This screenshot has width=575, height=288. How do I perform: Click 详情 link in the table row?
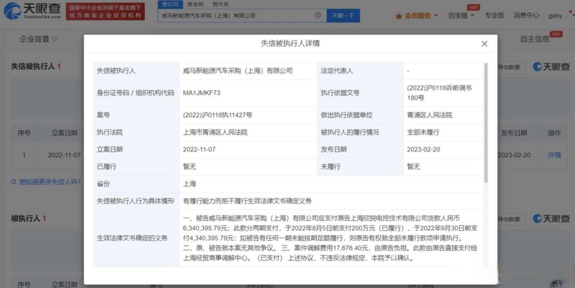pyautogui.click(x=554, y=155)
